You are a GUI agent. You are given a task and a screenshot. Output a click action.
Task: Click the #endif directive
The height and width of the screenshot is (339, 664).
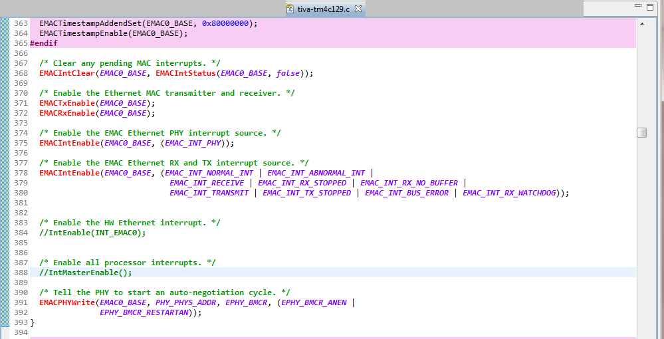(44, 43)
